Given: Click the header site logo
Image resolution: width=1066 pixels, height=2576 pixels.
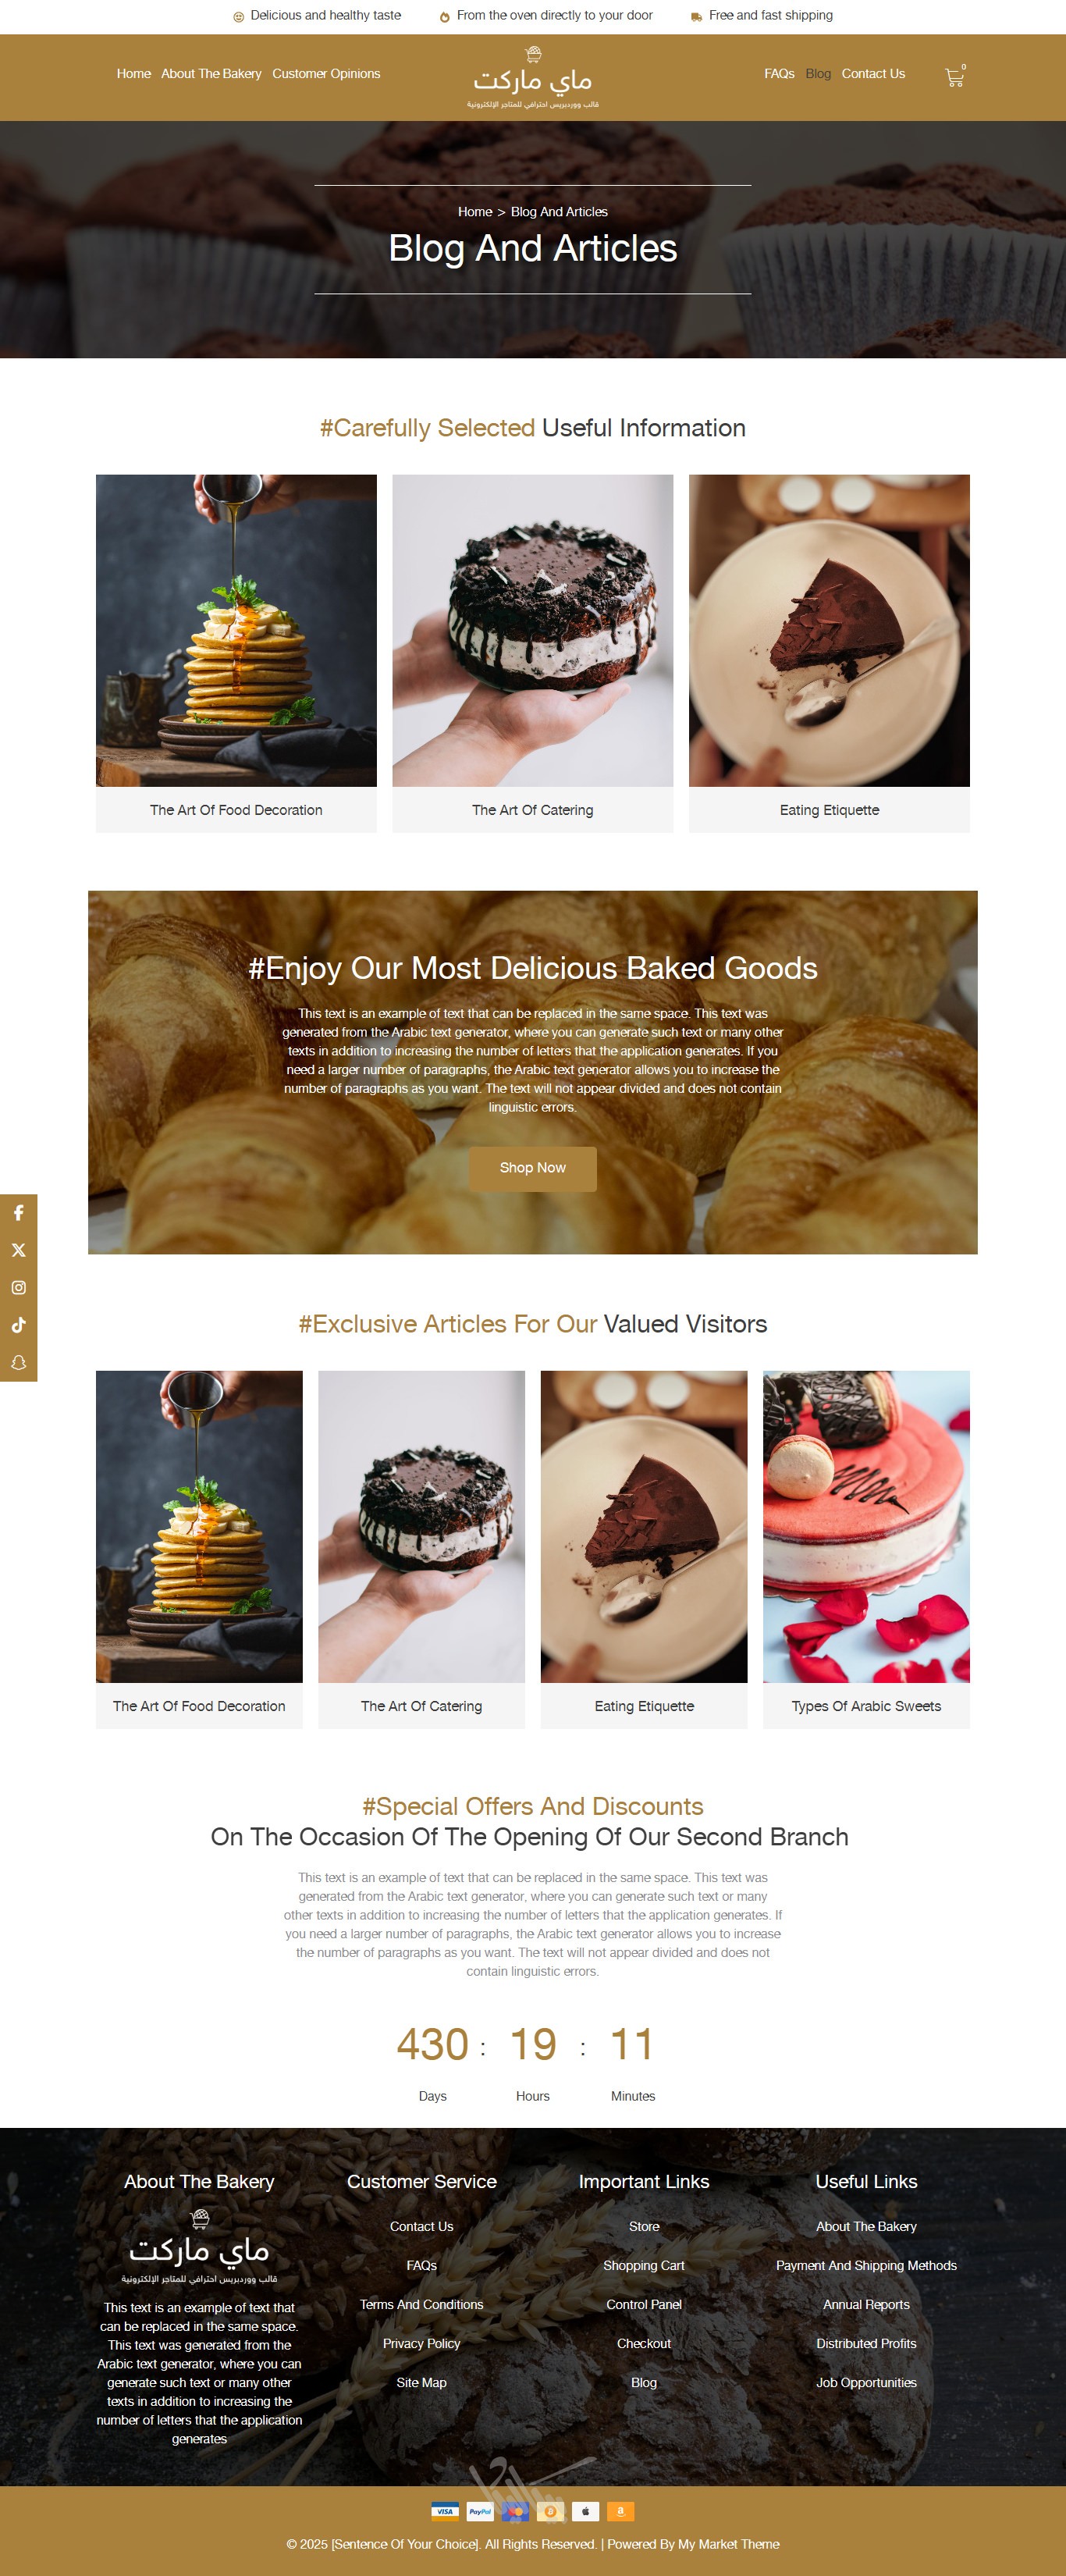Looking at the screenshot, I should [533, 77].
